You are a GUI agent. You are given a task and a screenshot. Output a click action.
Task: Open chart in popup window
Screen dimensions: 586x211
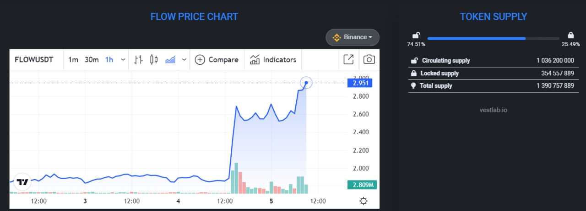pos(348,60)
